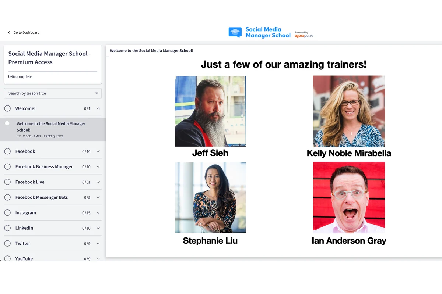Click the course progress bar above 0% complete
The image size is (442, 294).
click(53, 71)
